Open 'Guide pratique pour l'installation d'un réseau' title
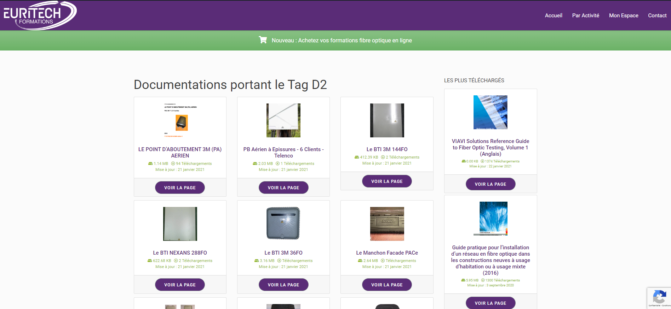 click(x=491, y=260)
